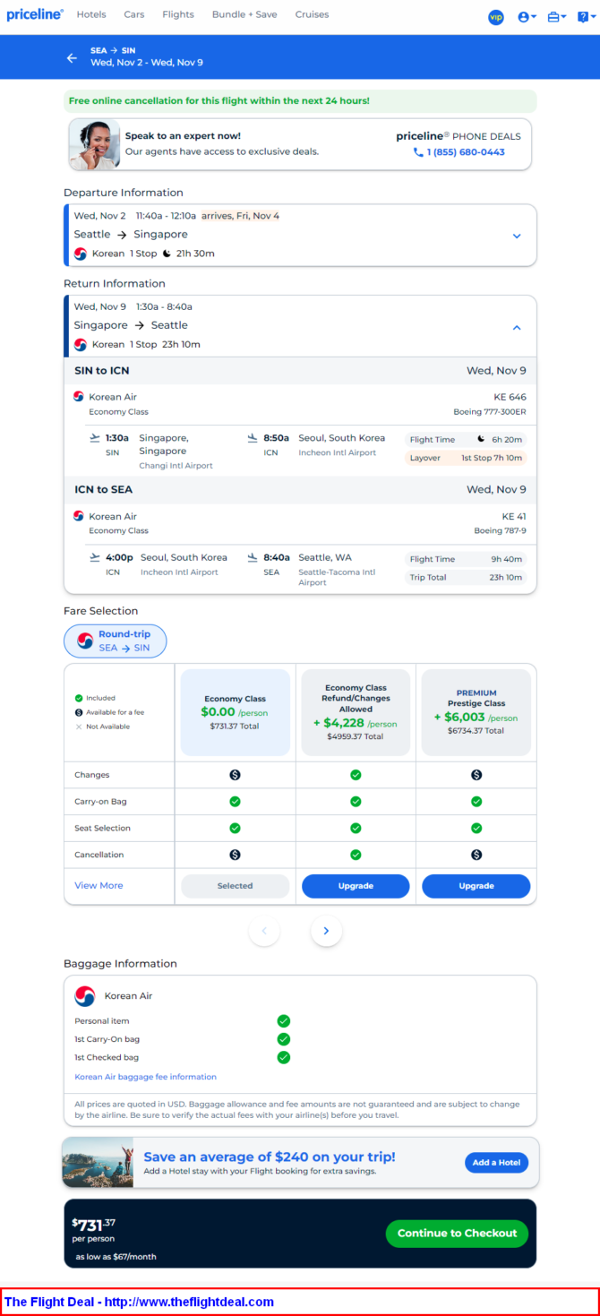
Task: Choose the Premium Prestige Class fare card
Action: pyautogui.click(x=476, y=712)
